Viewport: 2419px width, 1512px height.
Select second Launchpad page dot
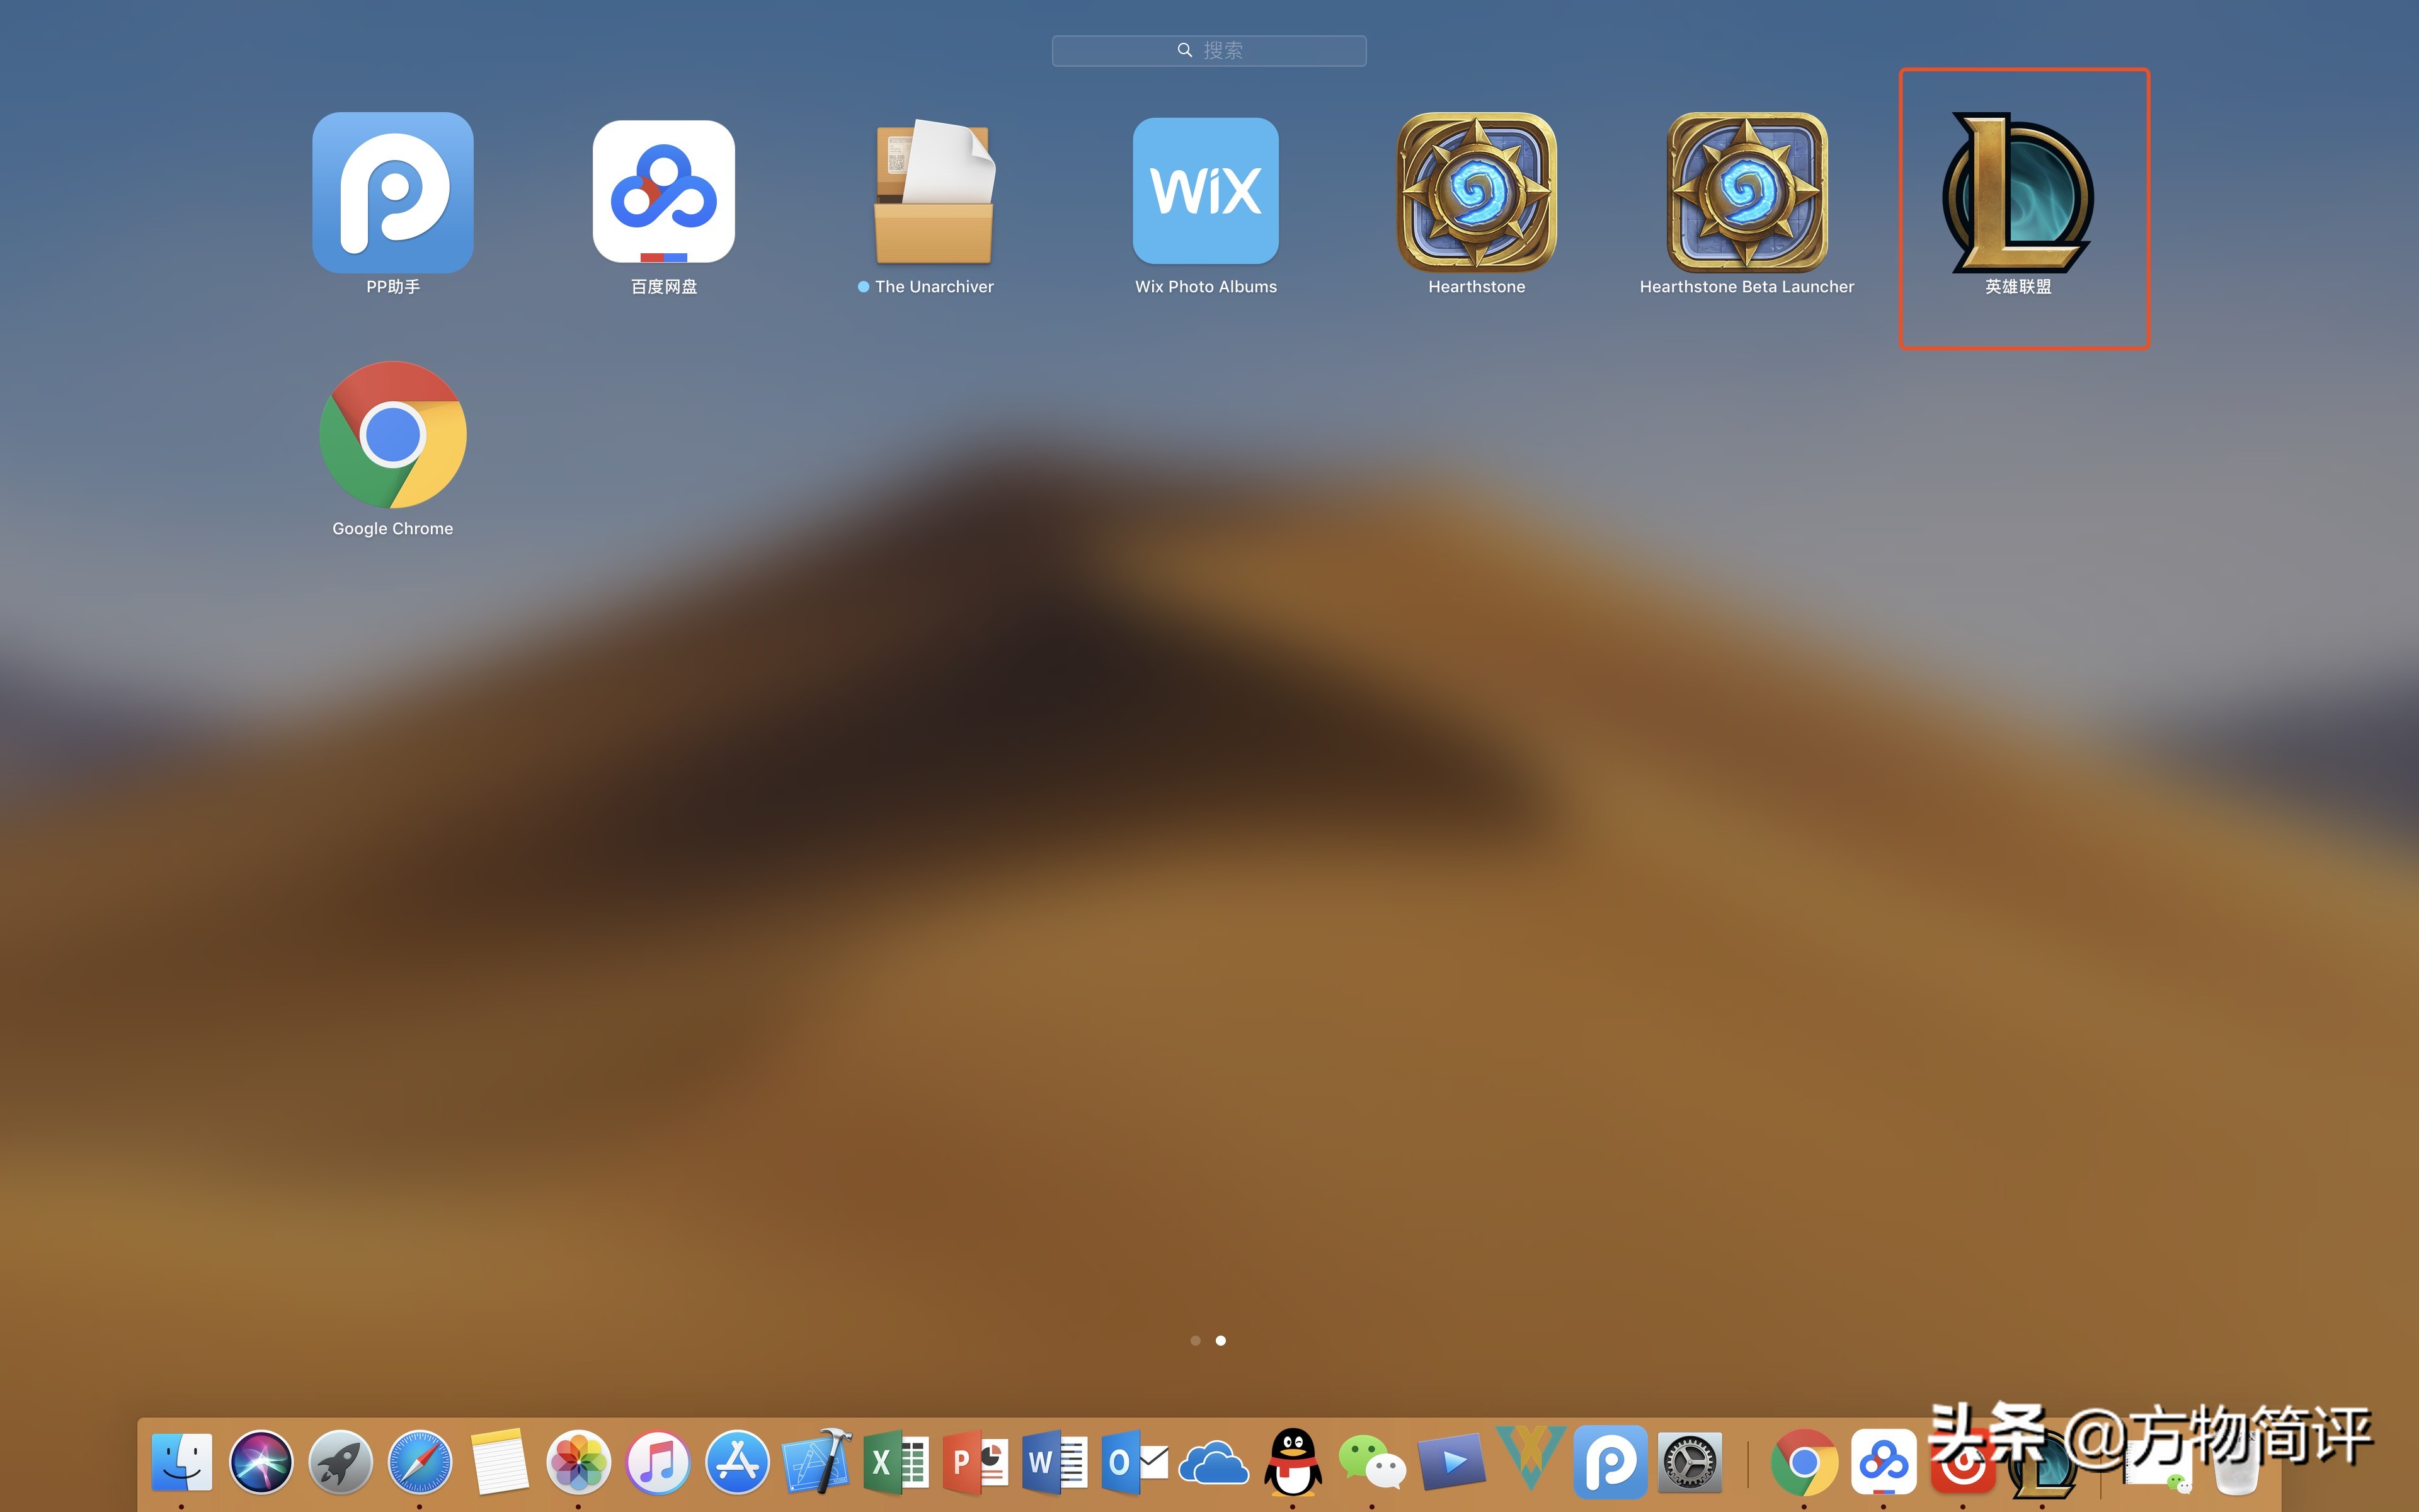(1220, 1341)
